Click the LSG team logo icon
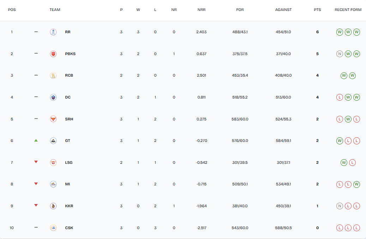Screen dimensions: 366x239 53,163
